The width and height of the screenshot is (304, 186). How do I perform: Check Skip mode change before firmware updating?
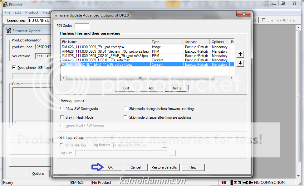pyautogui.click(x=125, y=109)
